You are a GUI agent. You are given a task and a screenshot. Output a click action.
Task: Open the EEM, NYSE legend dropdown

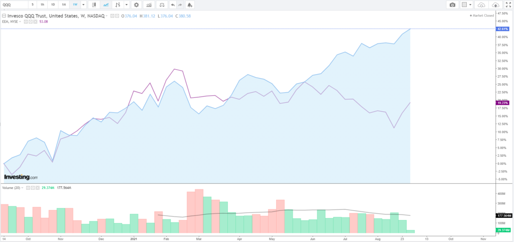tap(20, 22)
